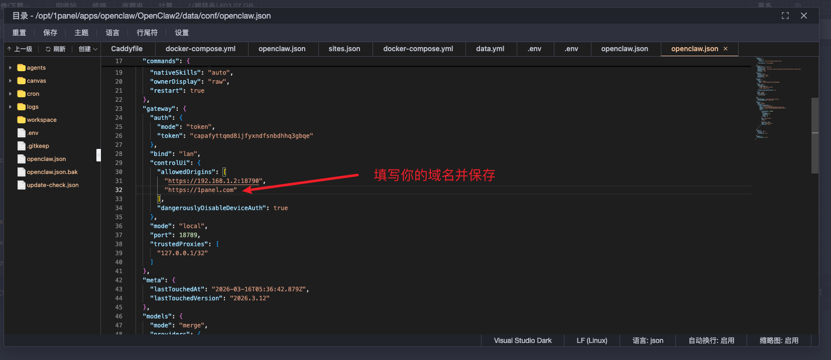Screen dimensions: 831x360
Task: Click the agents folder icon
Action: pyautogui.click(x=21, y=68)
